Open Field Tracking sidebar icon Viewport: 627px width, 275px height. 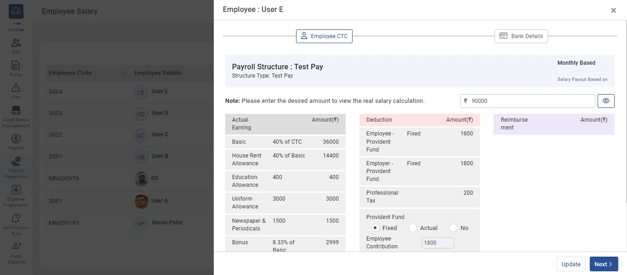pyautogui.click(x=16, y=247)
